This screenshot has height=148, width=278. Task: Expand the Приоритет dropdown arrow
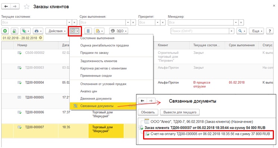(x=158, y=22)
